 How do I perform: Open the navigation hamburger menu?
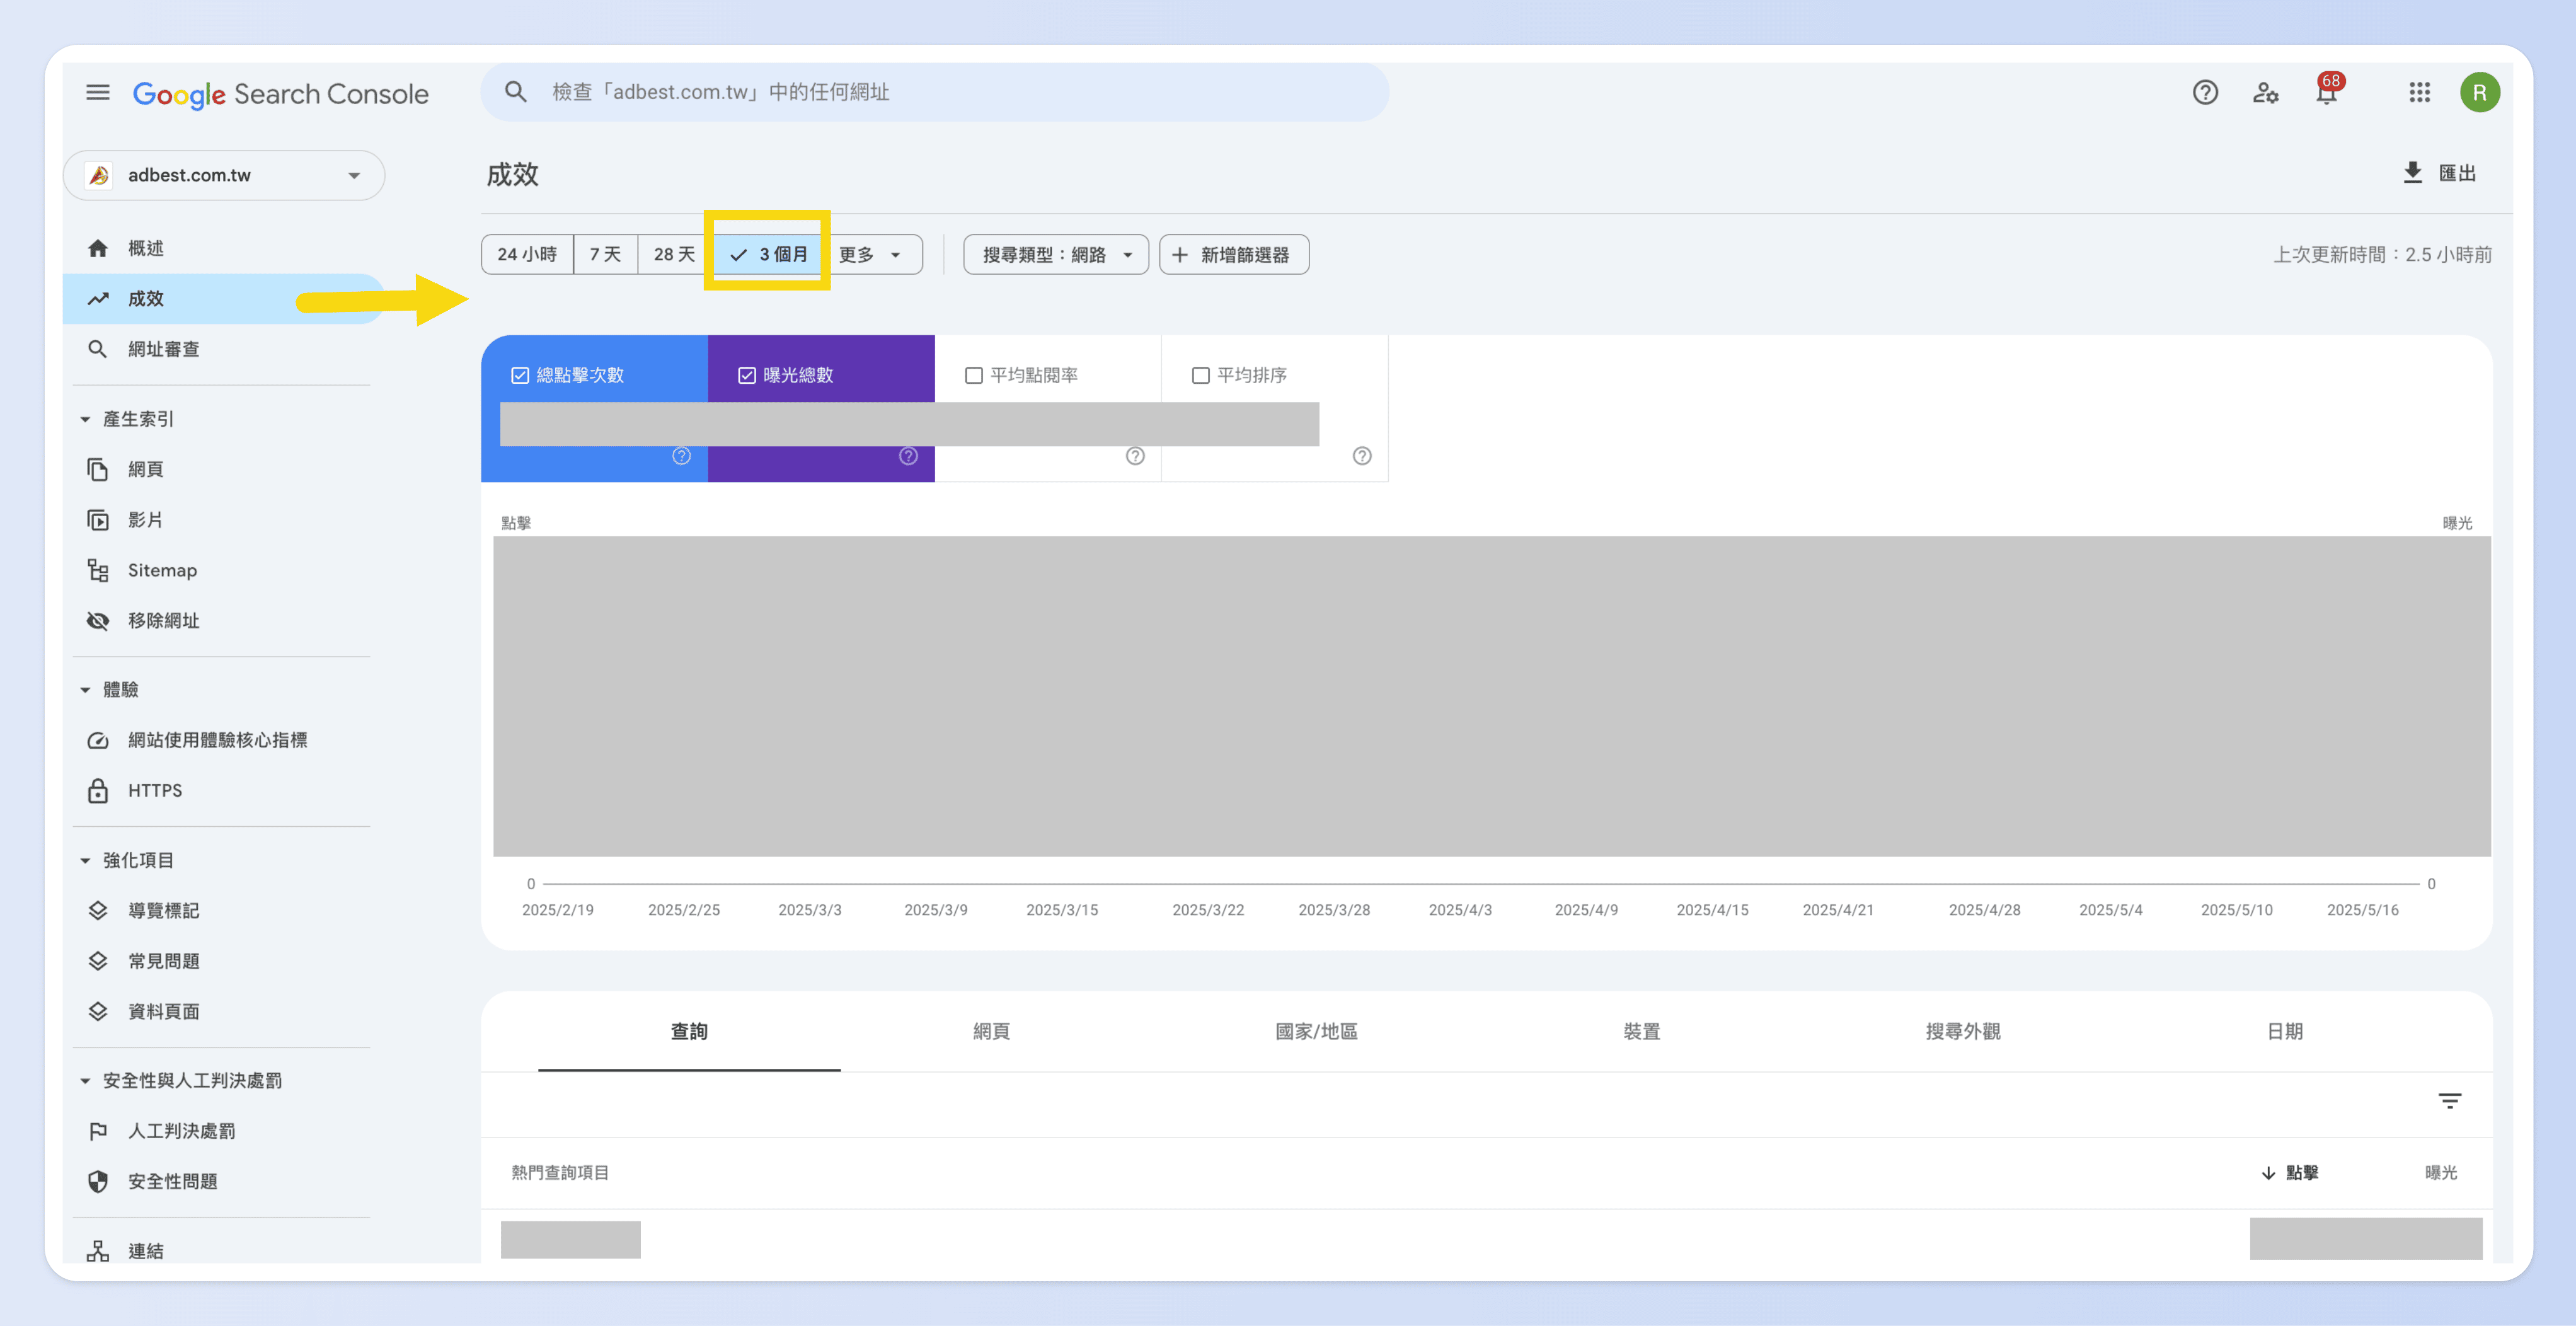(97, 92)
